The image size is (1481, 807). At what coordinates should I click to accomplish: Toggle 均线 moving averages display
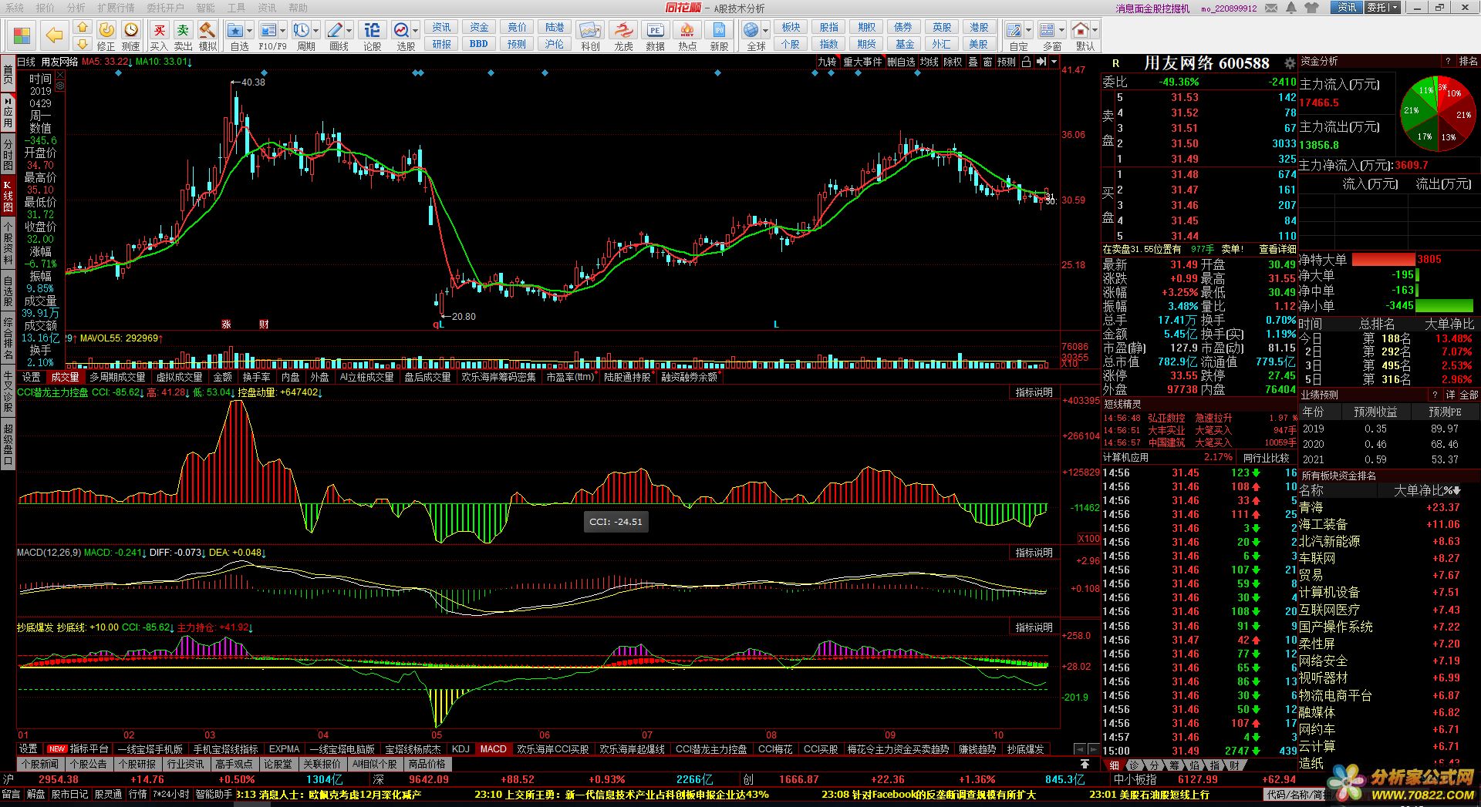click(x=929, y=62)
